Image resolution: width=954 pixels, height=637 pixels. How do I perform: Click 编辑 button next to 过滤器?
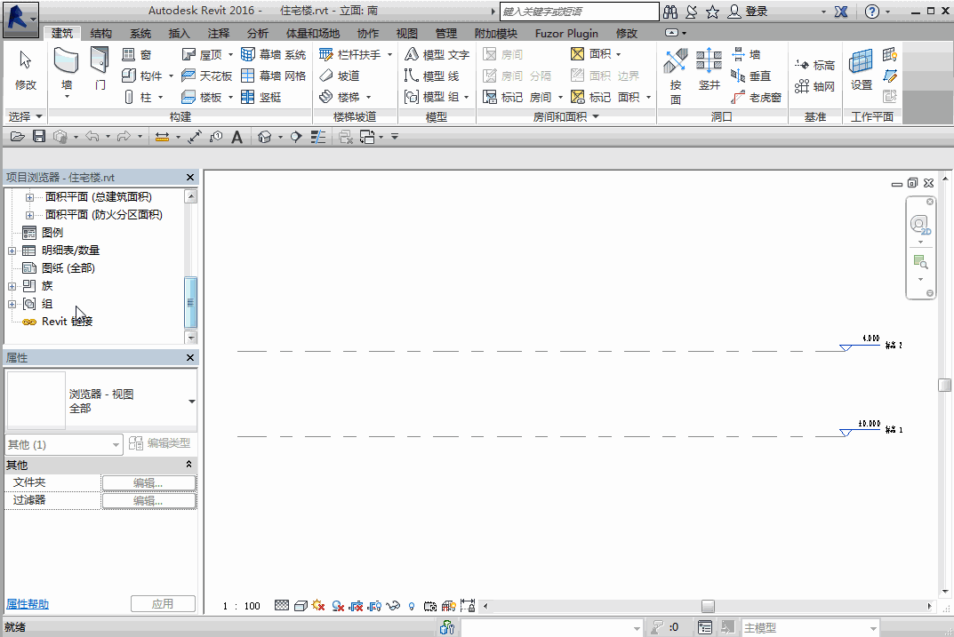tap(148, 501)
